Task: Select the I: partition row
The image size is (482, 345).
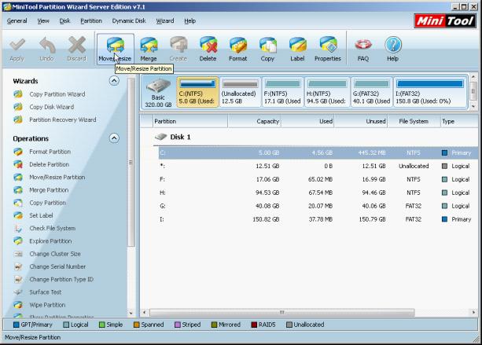Action: tap(318, 219)
